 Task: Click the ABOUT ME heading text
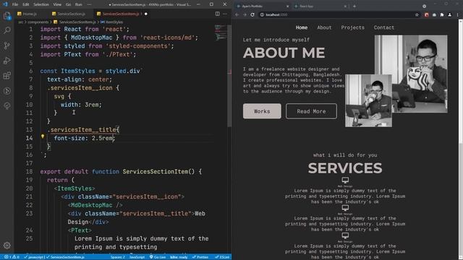pyautogui.click(x=284, y=53)
